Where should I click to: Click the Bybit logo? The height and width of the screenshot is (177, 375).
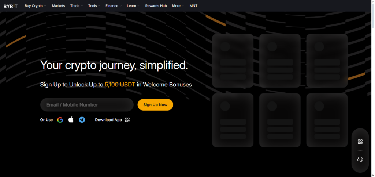click(11, 6)
